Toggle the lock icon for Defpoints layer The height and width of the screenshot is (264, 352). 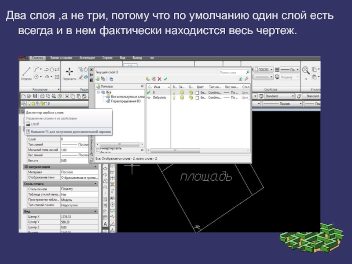tap(191, 98)
